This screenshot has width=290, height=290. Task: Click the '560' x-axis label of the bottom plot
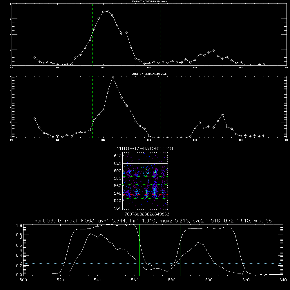135,280
